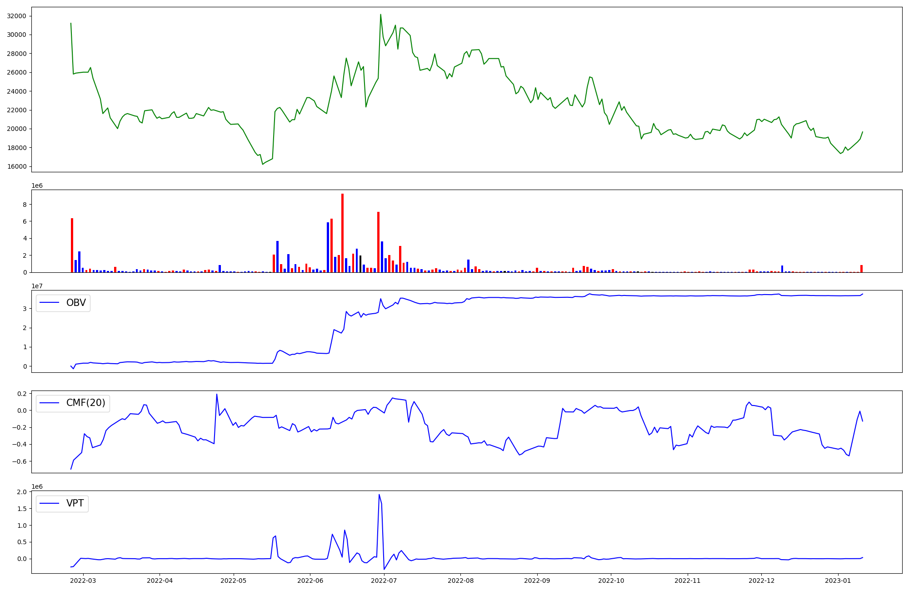
Task: Click the 1e6 exponent above volume chart
Action: pos(37,186)
